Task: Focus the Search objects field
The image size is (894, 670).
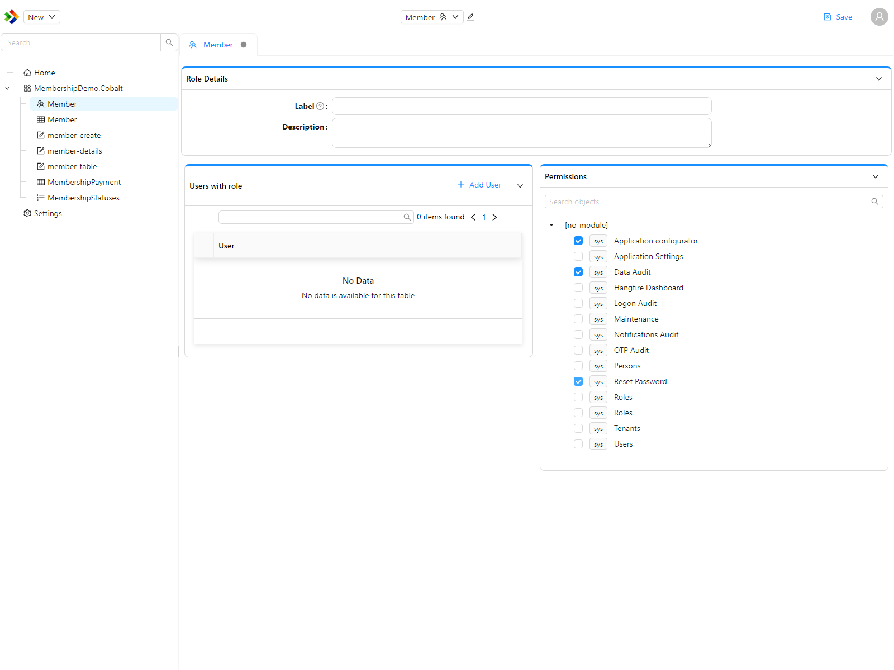Action: [x=707, y=202]
